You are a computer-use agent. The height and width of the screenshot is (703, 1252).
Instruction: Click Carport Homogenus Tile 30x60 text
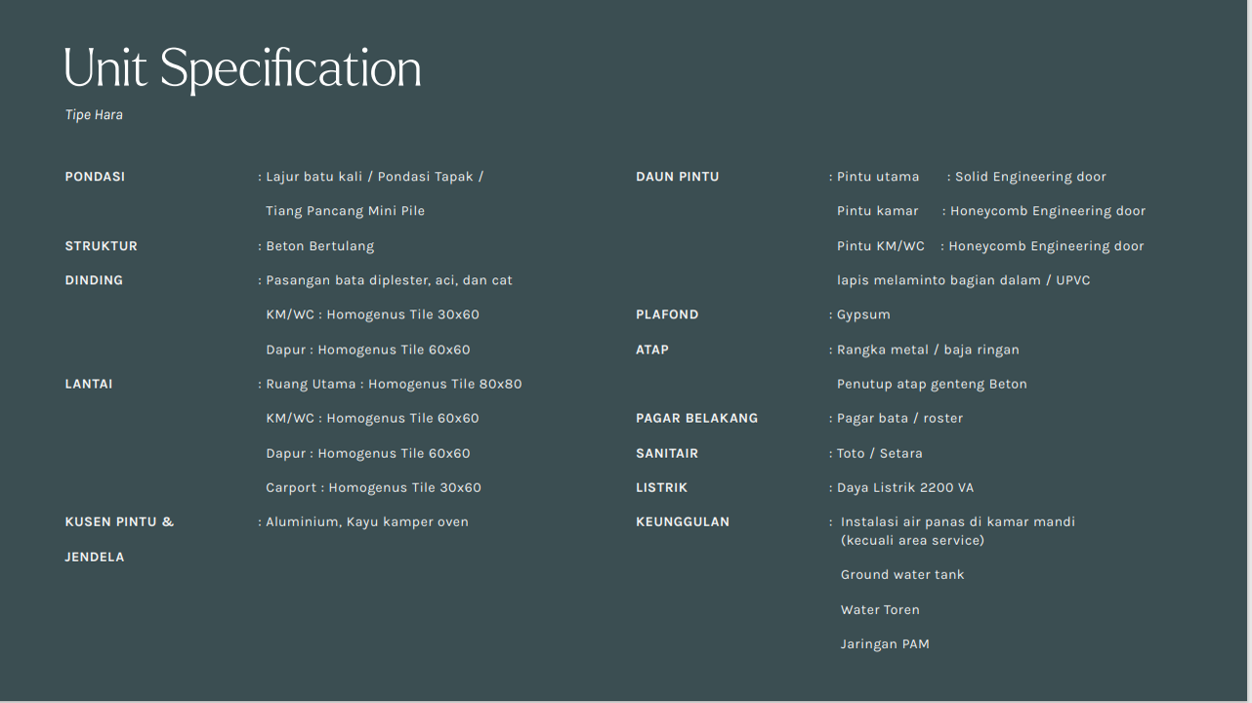373,487
